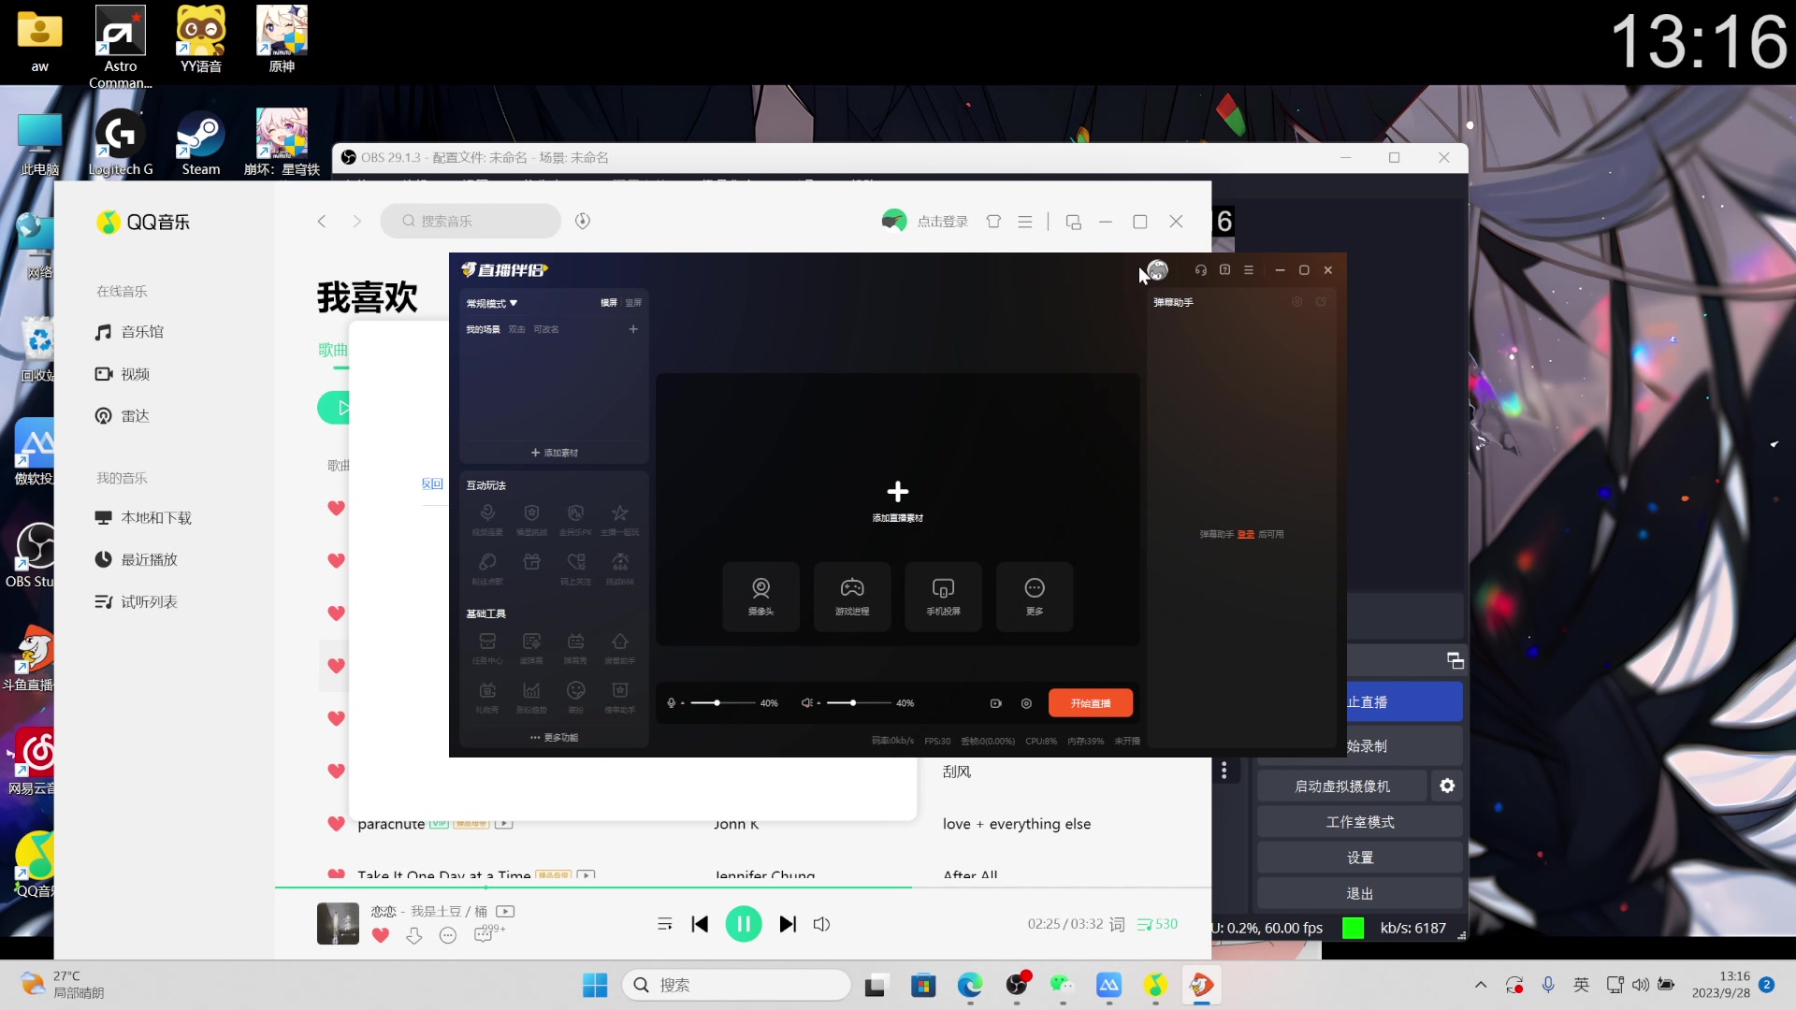
Task: Mute the microphone in 直播伴侣
Action: (x=671, y=703)
